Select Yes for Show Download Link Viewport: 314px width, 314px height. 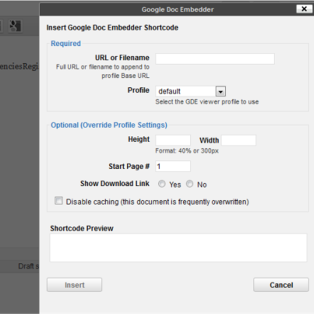pyautogui.click(x=162, y=184)
